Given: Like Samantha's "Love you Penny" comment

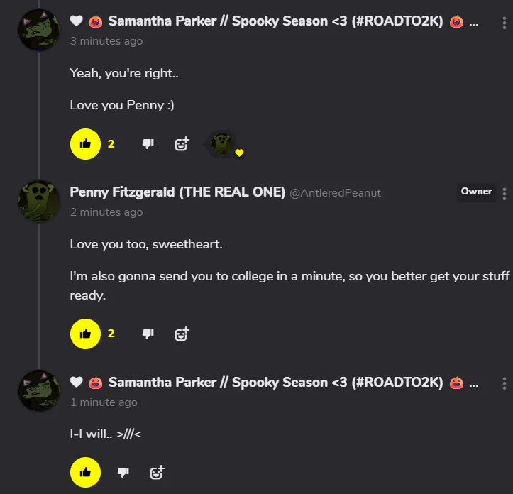Looking at the screenshot, I should tap(85, 144).
